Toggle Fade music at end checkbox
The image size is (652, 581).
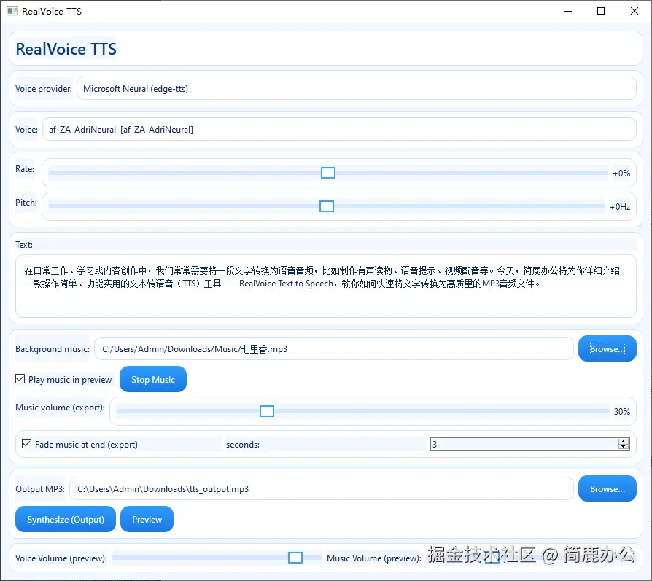(x=26, y=444)
